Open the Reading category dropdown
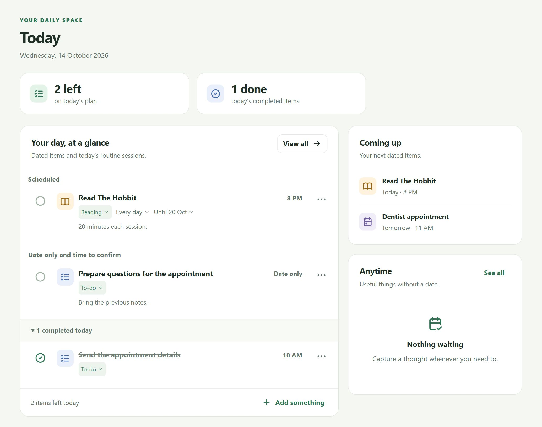 [x=95, y=212]
